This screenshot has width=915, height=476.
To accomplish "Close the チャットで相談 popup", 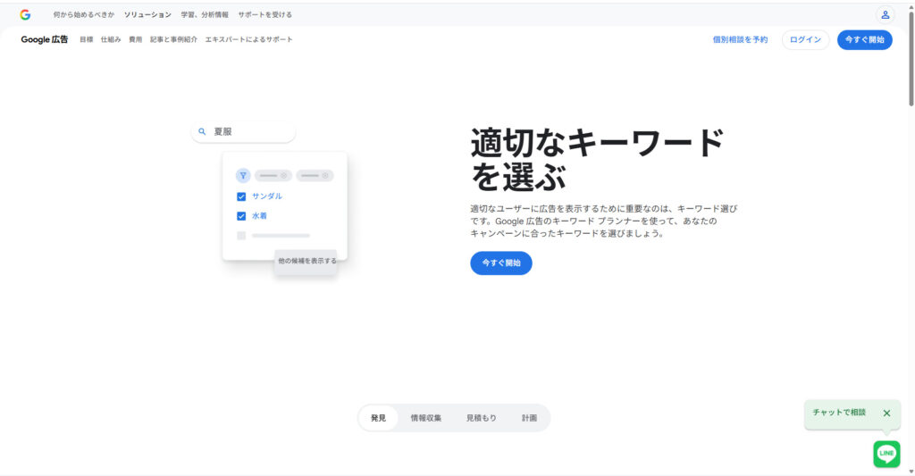I will (886, 413).
